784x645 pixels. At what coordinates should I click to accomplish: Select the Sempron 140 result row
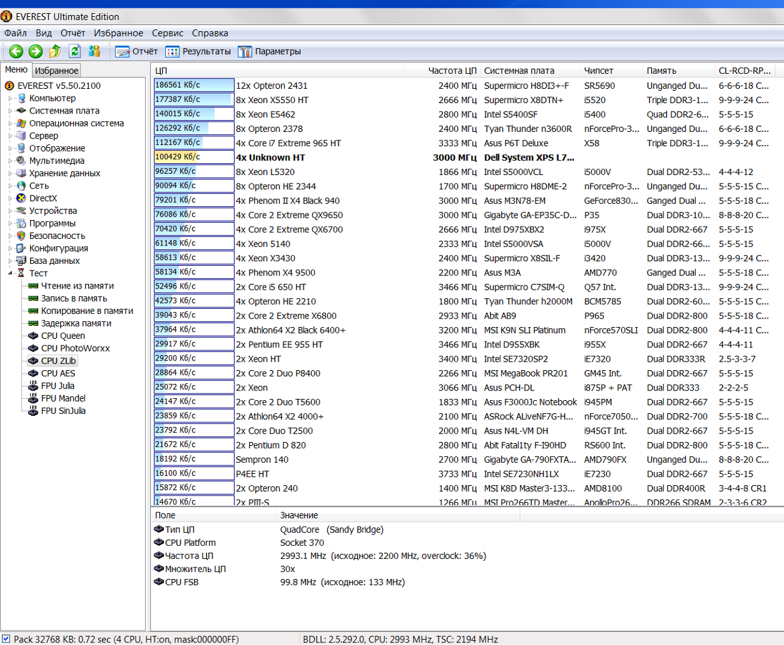pos(467,459)
